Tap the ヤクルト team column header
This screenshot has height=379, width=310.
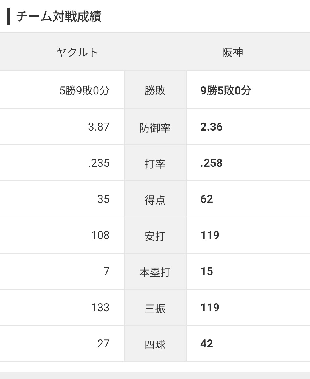click(x=77, y=52)
